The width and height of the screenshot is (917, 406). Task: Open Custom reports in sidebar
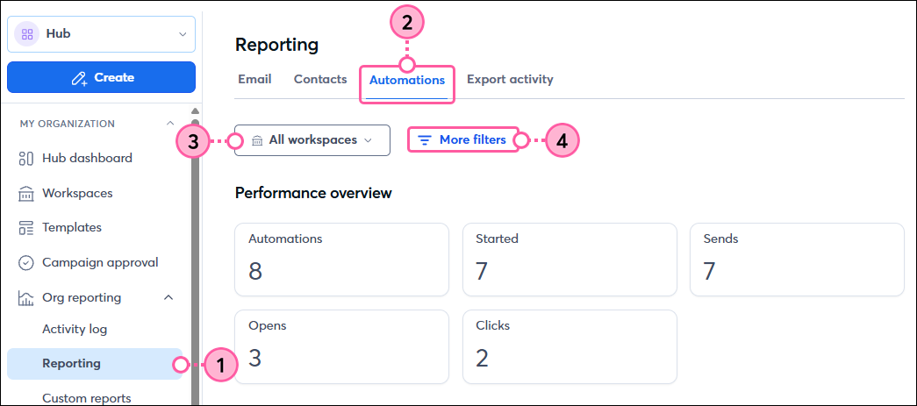pyautogui.click(x=87, y=398)
